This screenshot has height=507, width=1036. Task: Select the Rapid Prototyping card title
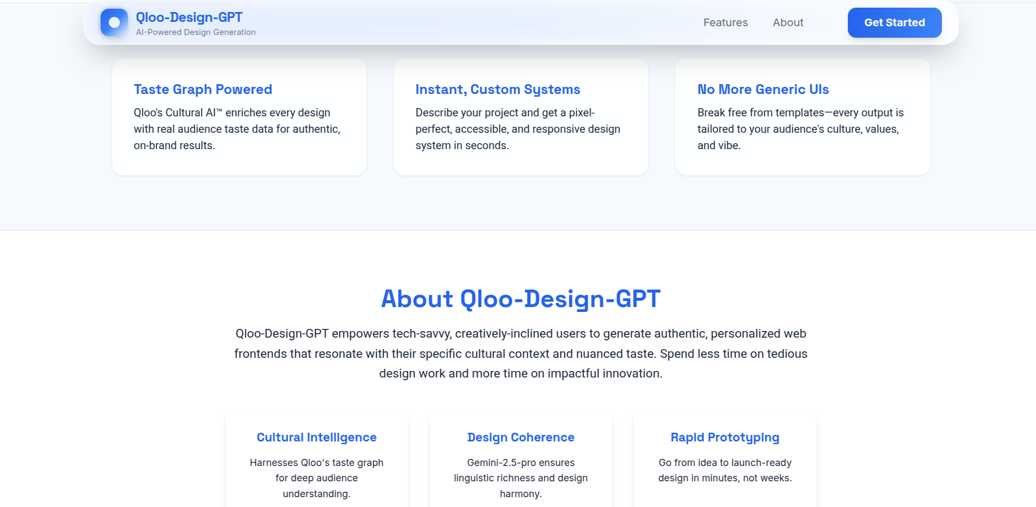725,437
